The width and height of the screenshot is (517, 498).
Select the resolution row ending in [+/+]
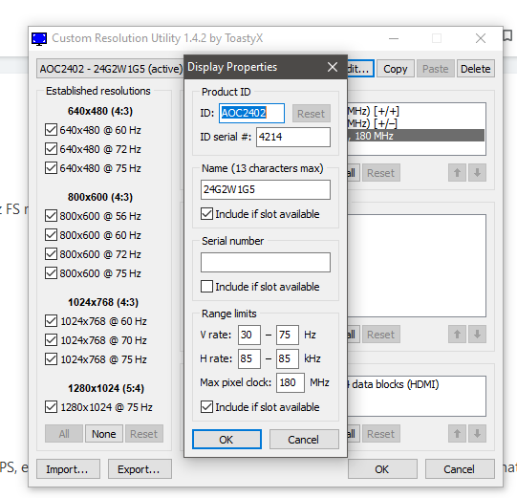(x=416, y=111)
